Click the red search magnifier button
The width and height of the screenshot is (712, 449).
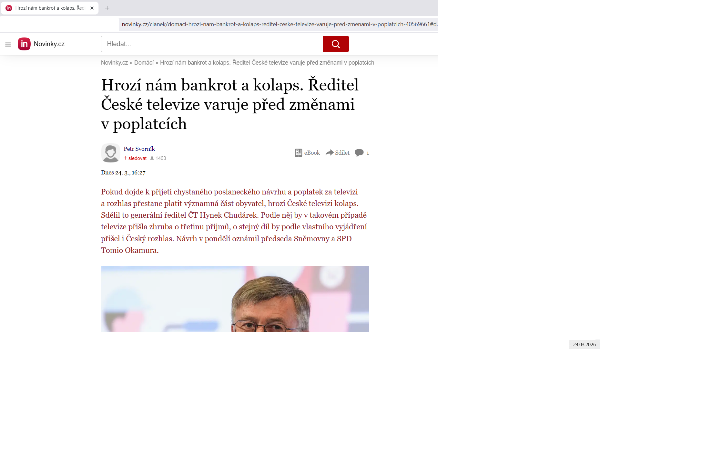[x=336, y=44]
